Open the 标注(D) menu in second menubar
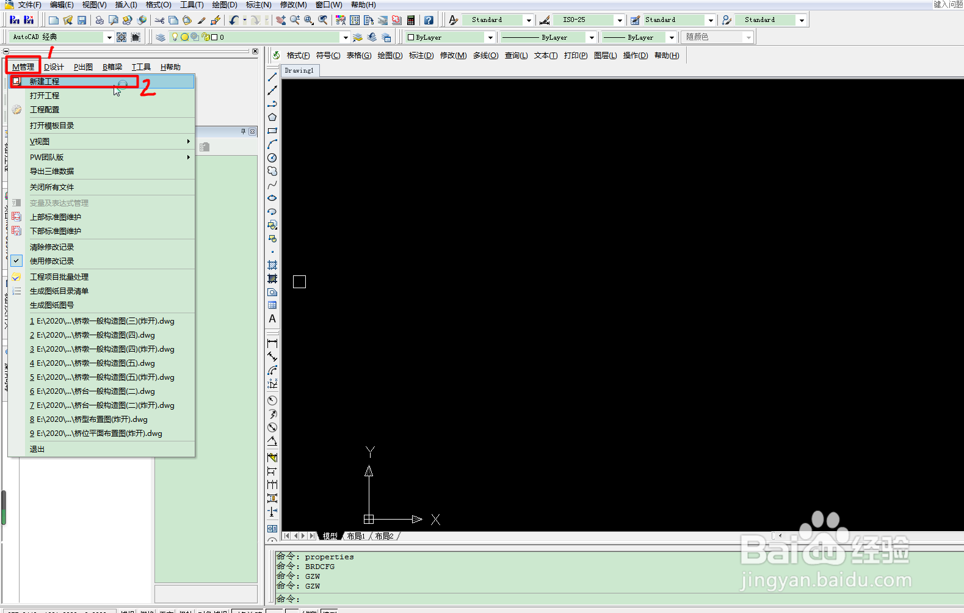Screen dimensions: 964x613 [421, 56]
